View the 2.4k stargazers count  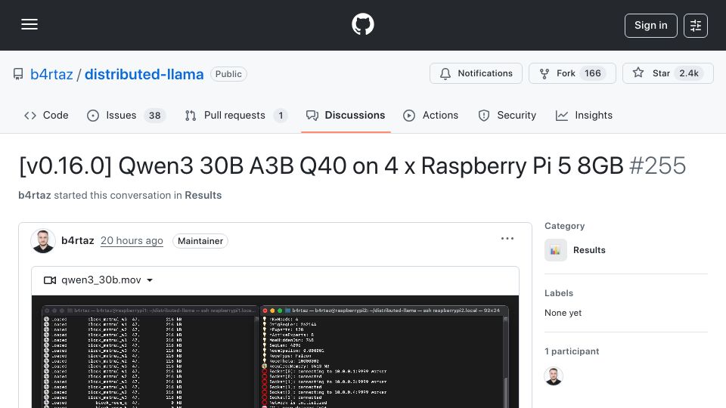(689, 73)
